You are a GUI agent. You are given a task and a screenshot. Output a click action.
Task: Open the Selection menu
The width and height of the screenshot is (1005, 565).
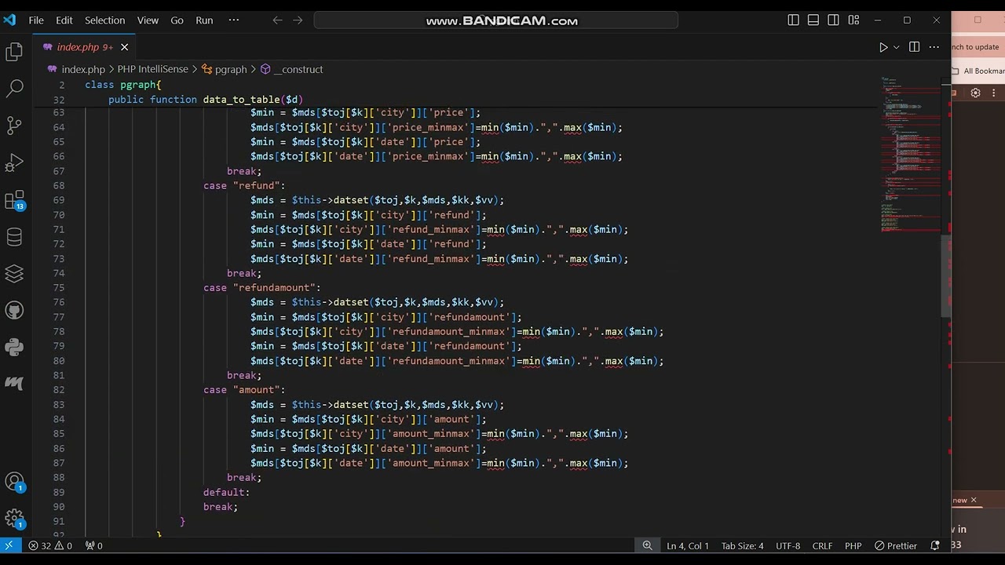(104, 20)
